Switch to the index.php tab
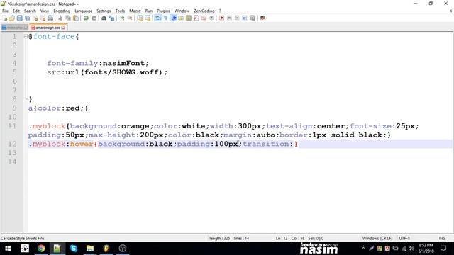This screenshot has width=454, height=255. coord(14,28)
